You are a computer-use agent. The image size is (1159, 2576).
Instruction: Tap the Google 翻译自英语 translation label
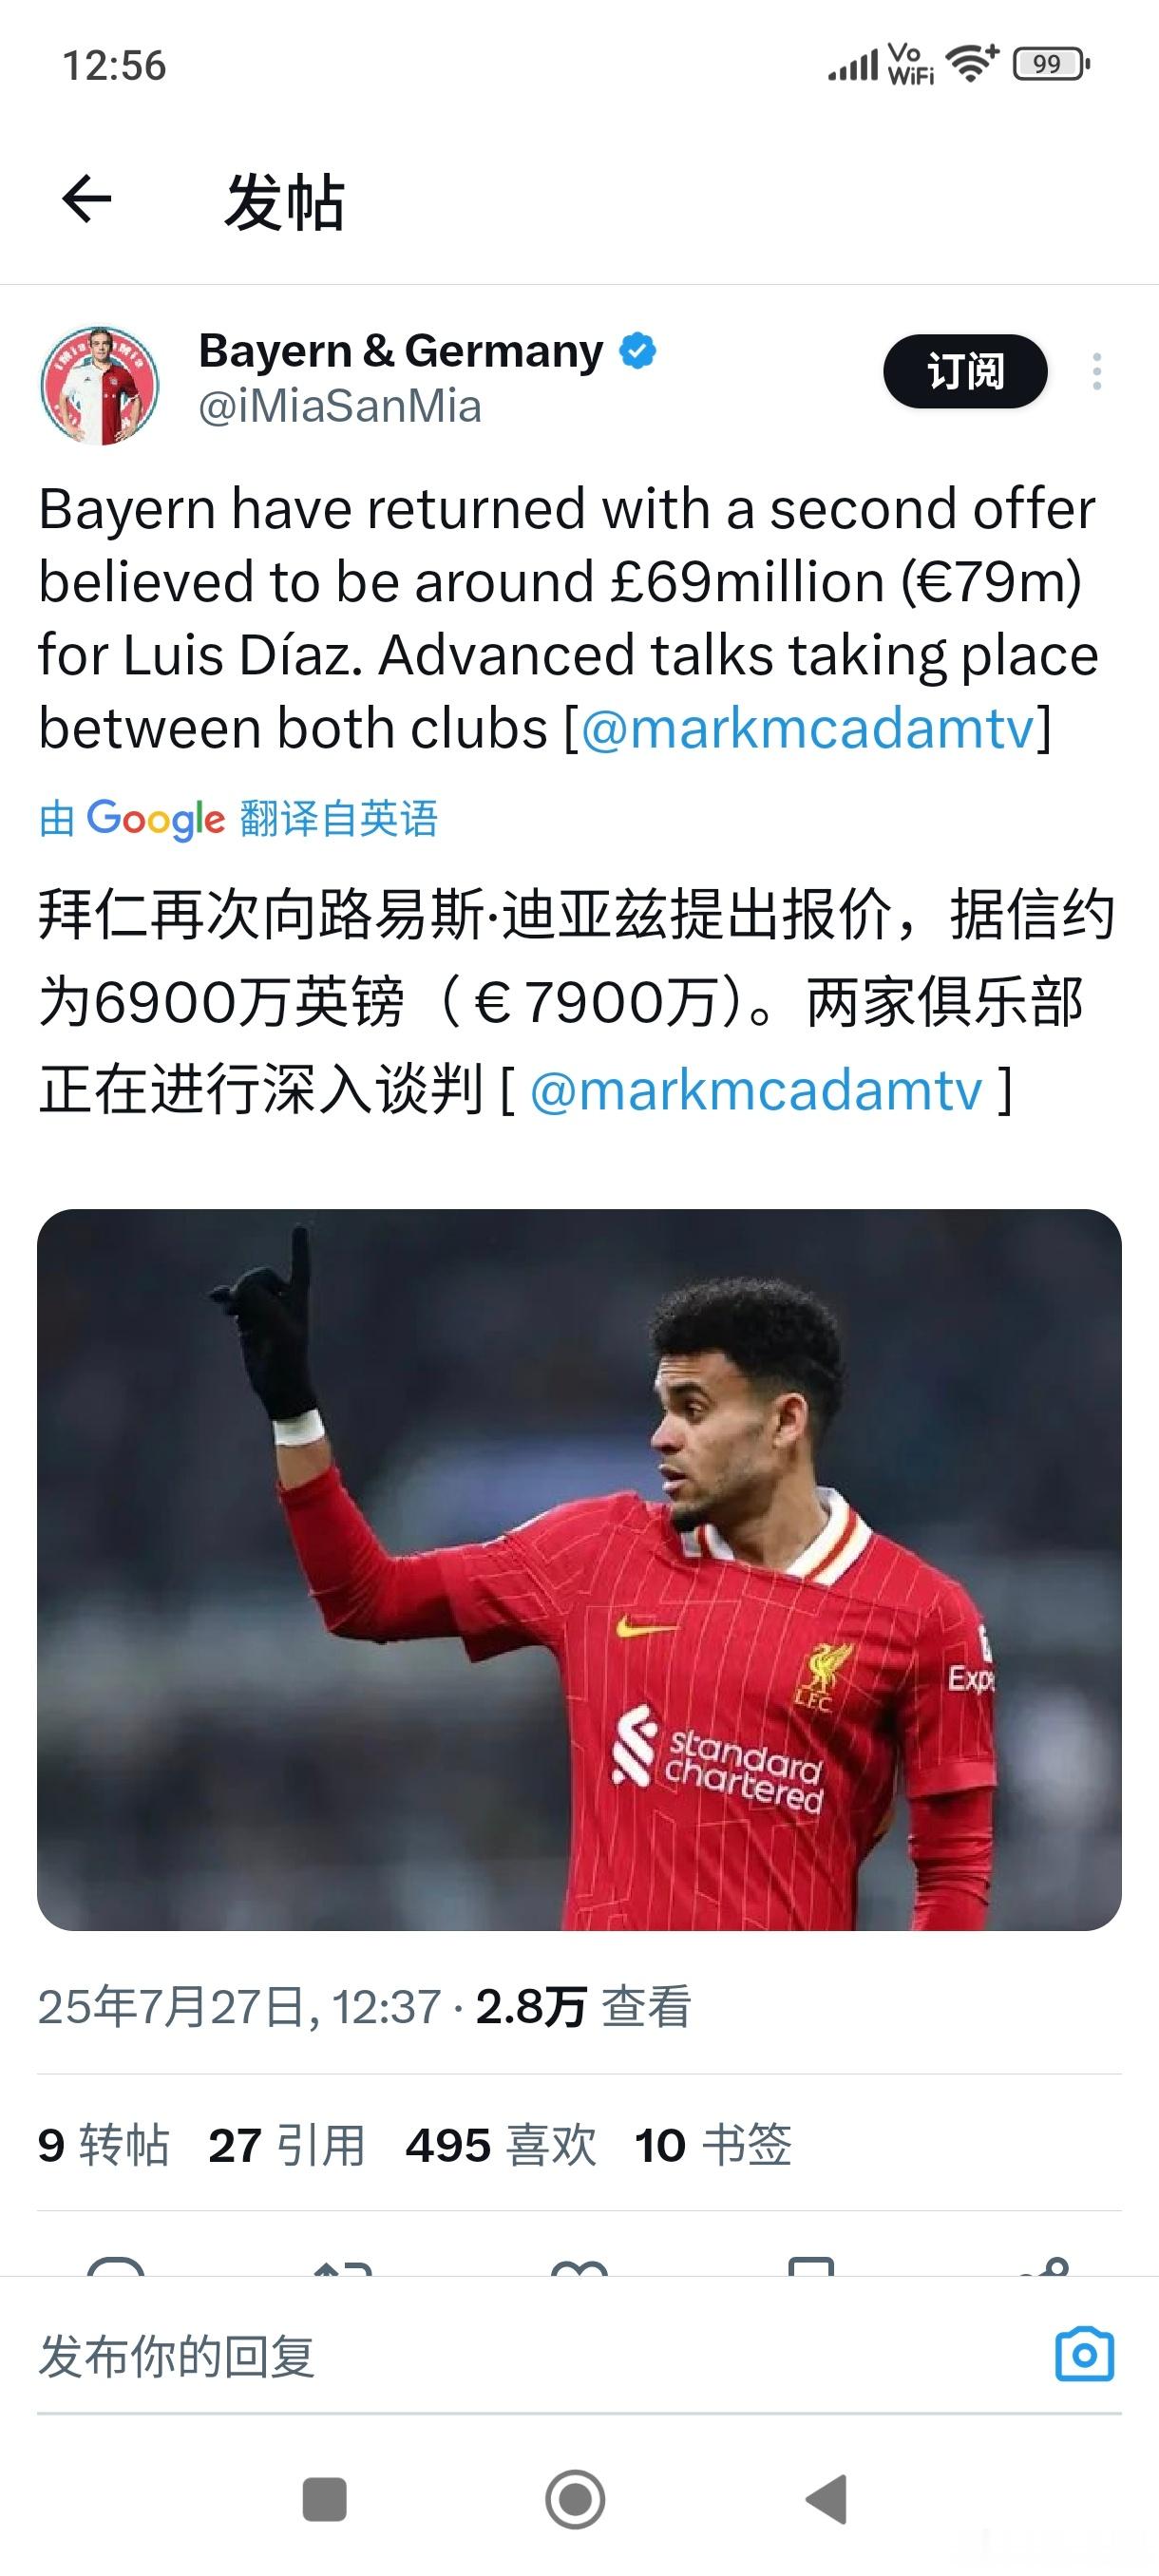[x=238, y=819]
